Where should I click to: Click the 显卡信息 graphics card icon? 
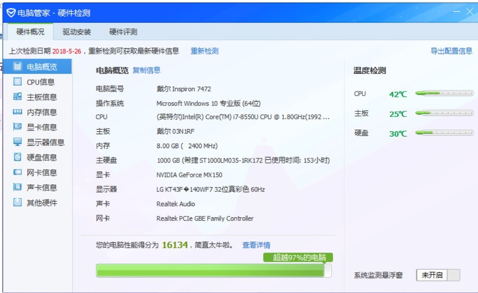tap(18, 127)
